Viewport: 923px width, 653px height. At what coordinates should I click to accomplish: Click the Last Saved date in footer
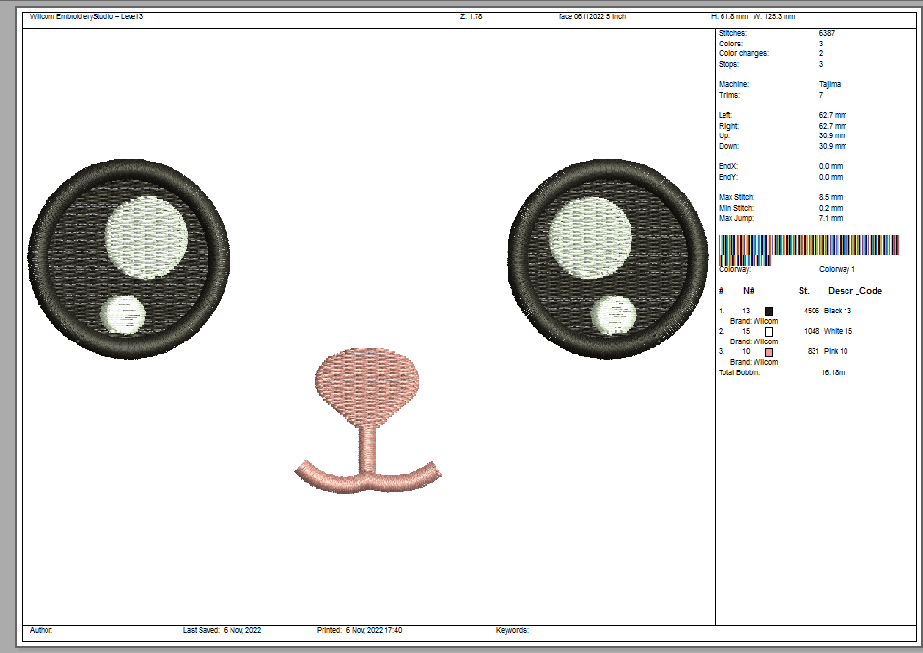pyautogui.click(x=222, y=630)
